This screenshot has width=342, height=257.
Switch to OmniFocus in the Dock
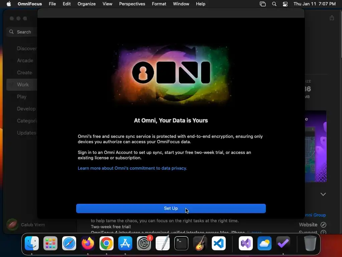point(283,243)
